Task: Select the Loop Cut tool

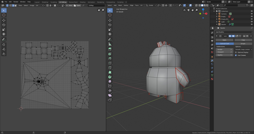Action: [110, 63]
